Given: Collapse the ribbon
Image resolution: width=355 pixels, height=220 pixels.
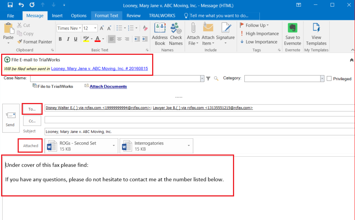Looking at the screenshot, I should click(x=352, y=50).
